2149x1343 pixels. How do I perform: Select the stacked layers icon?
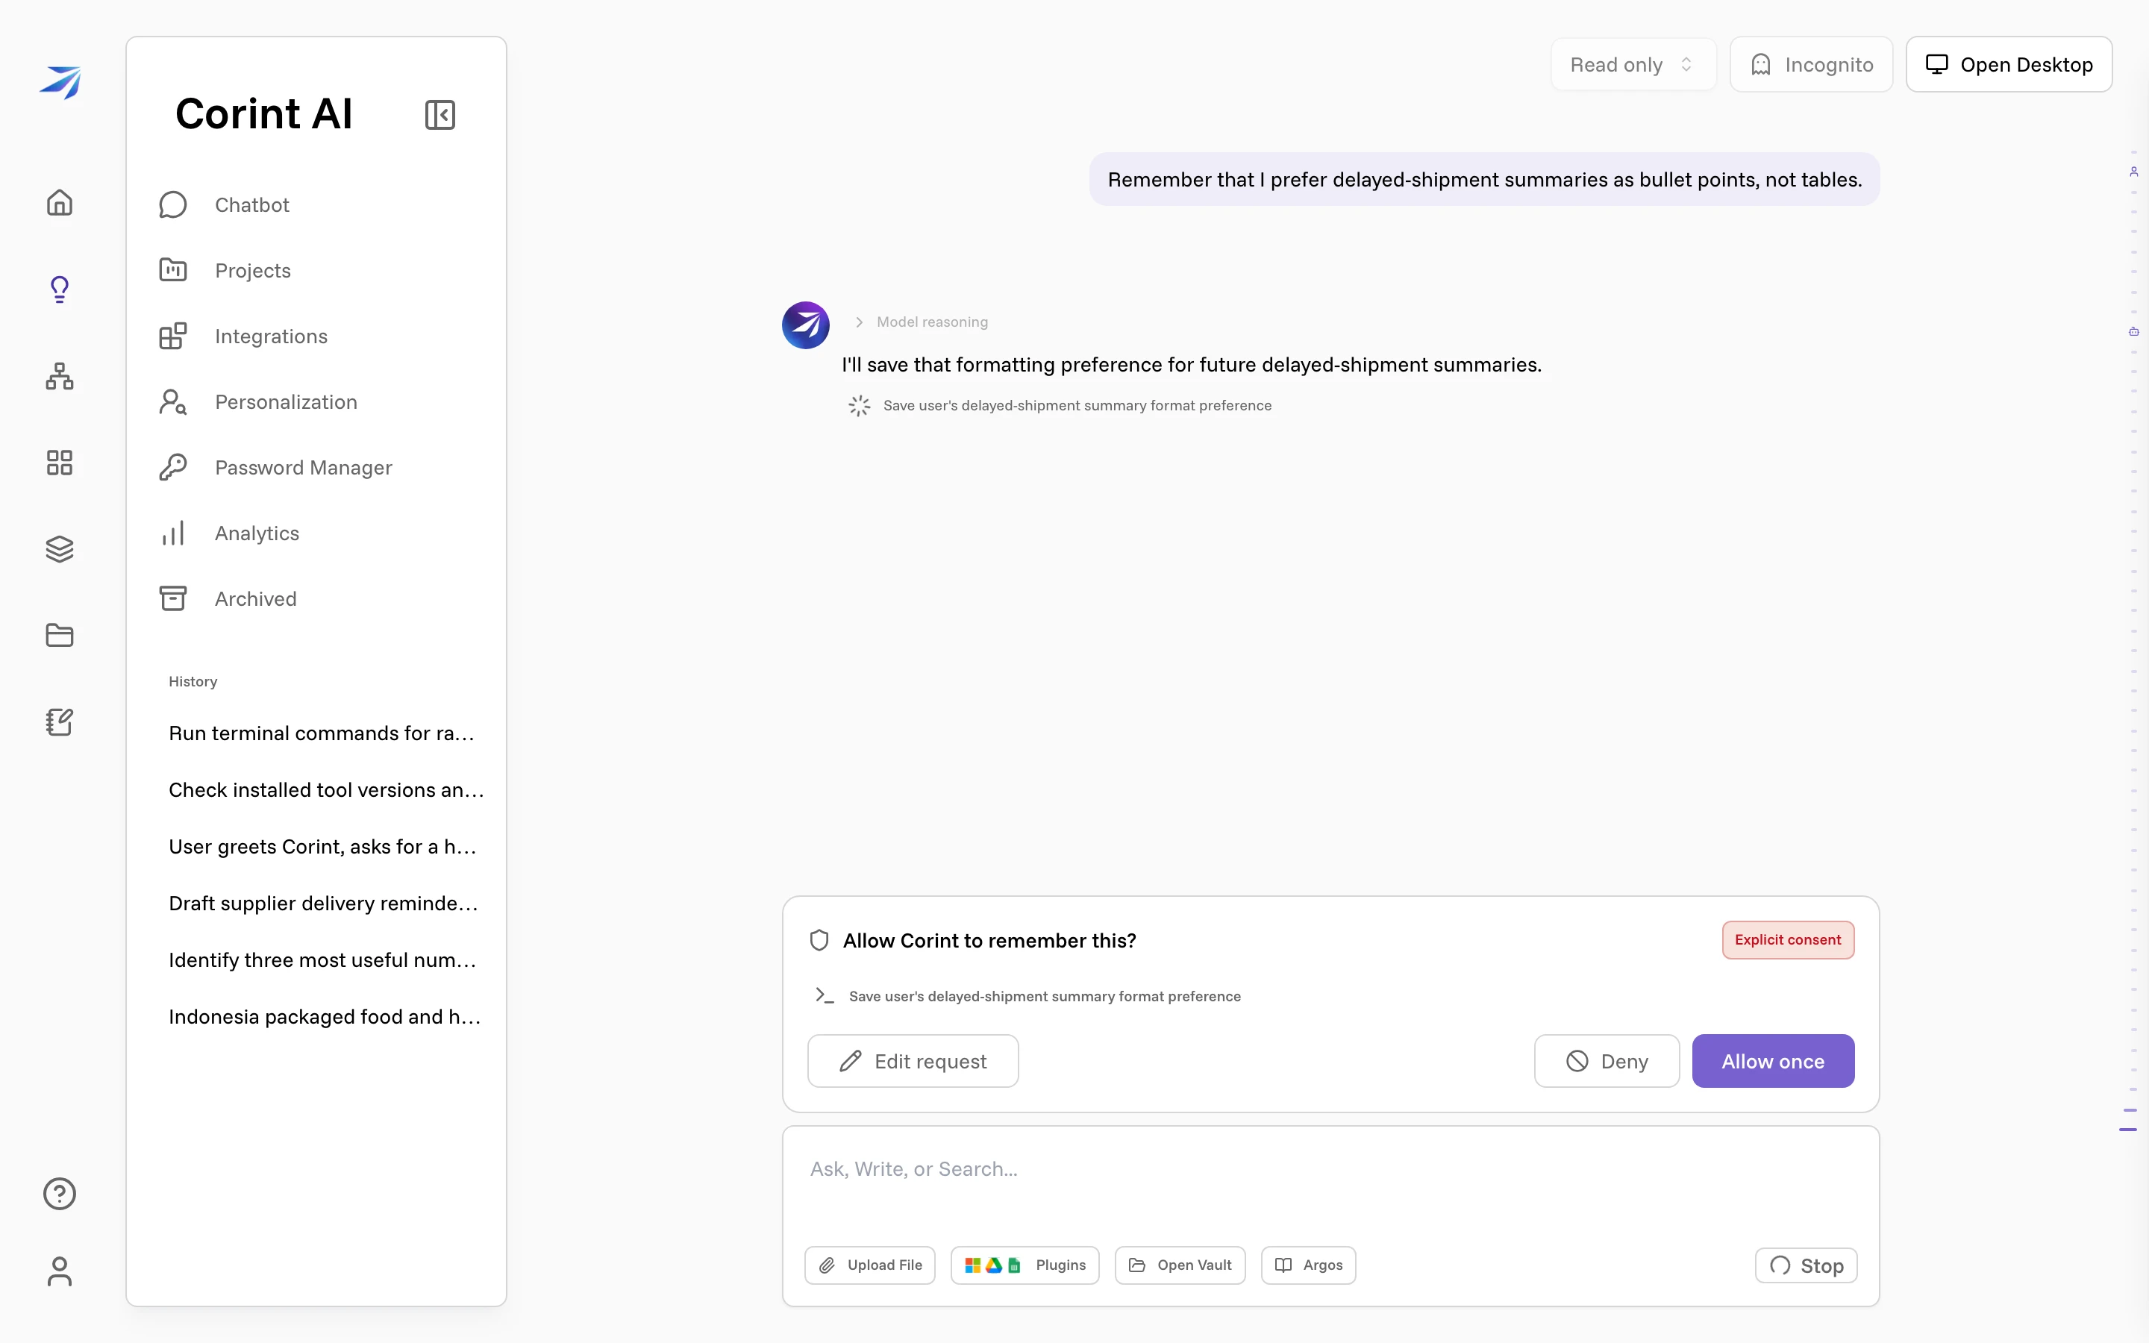click(60, 549)
